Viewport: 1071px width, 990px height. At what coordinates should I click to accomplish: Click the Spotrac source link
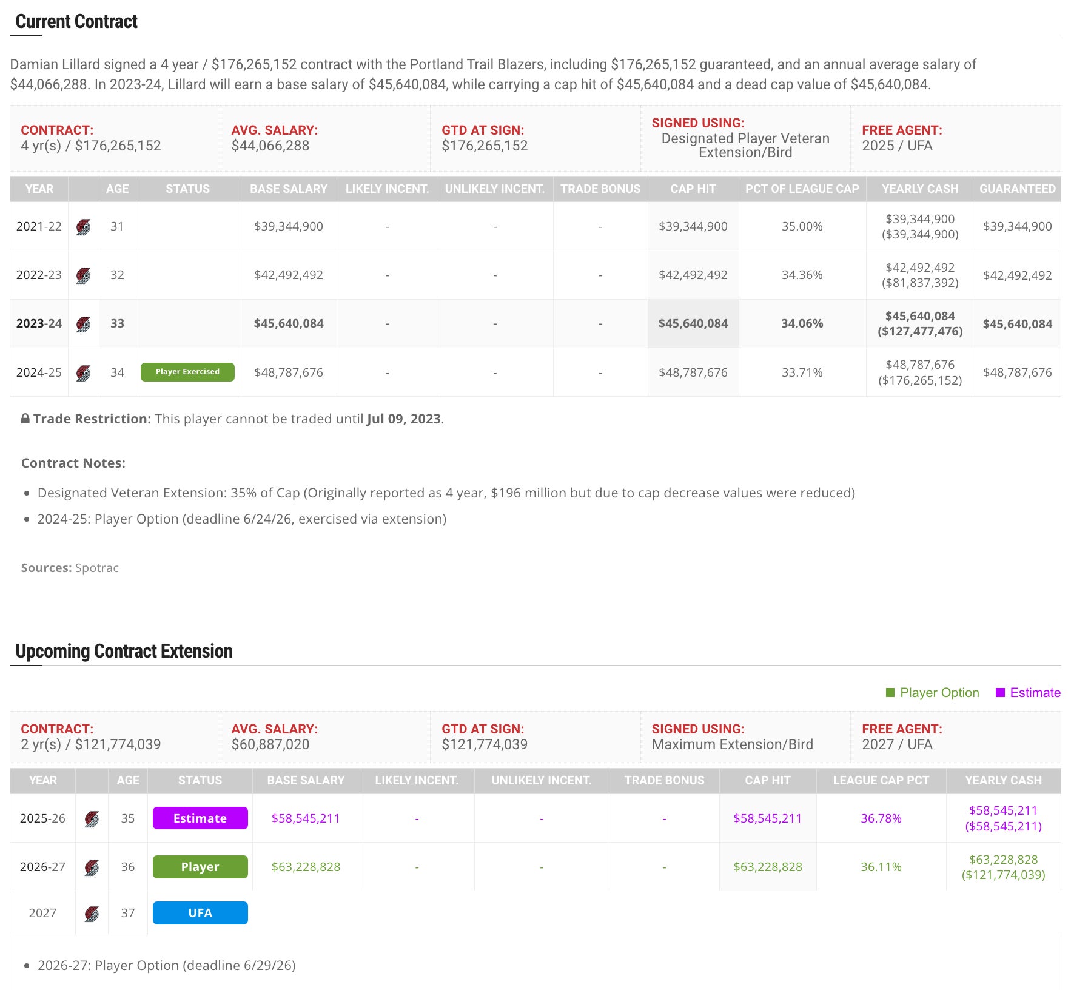click(97, 568)
